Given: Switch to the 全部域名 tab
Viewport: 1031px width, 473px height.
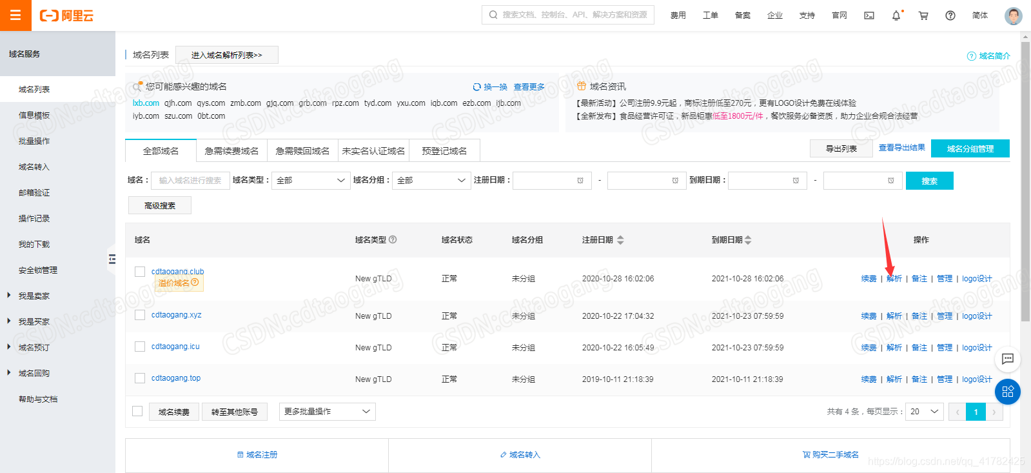Looking at the screenshot, I should coord(161,150).
